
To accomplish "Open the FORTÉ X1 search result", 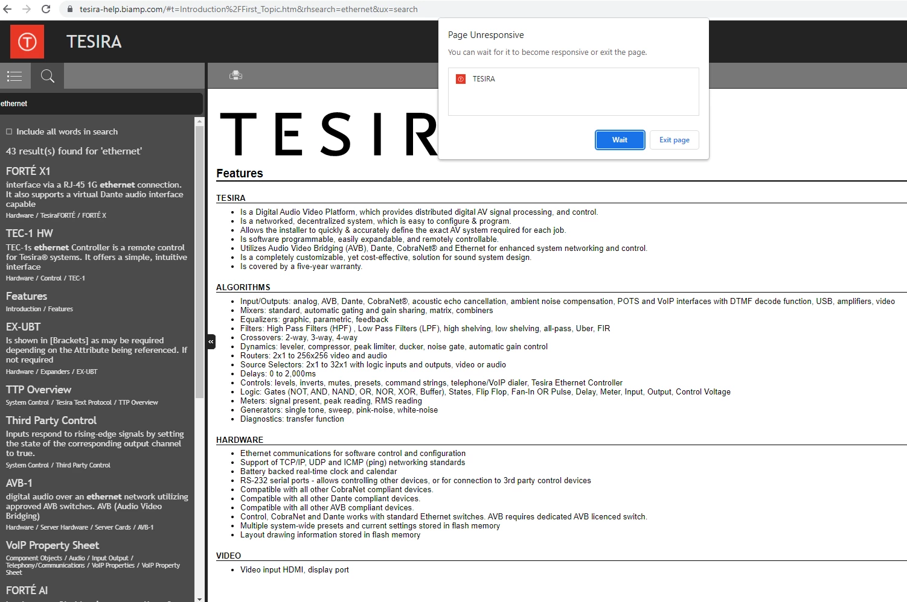I will tap(28, 171).
